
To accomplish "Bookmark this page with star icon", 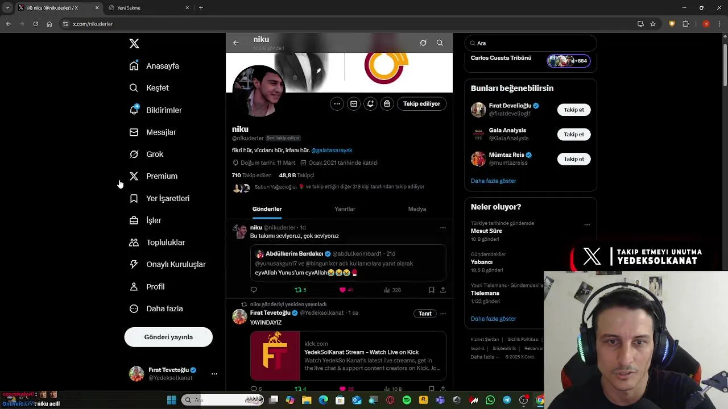I will coord(653,24).
